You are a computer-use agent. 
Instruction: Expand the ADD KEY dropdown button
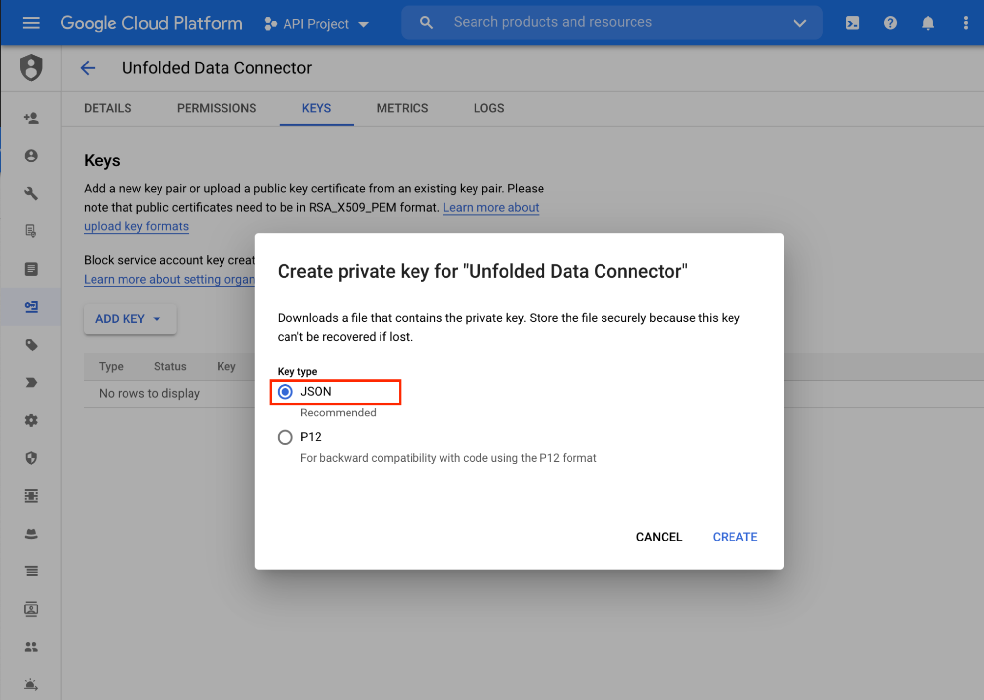point(129,319)
